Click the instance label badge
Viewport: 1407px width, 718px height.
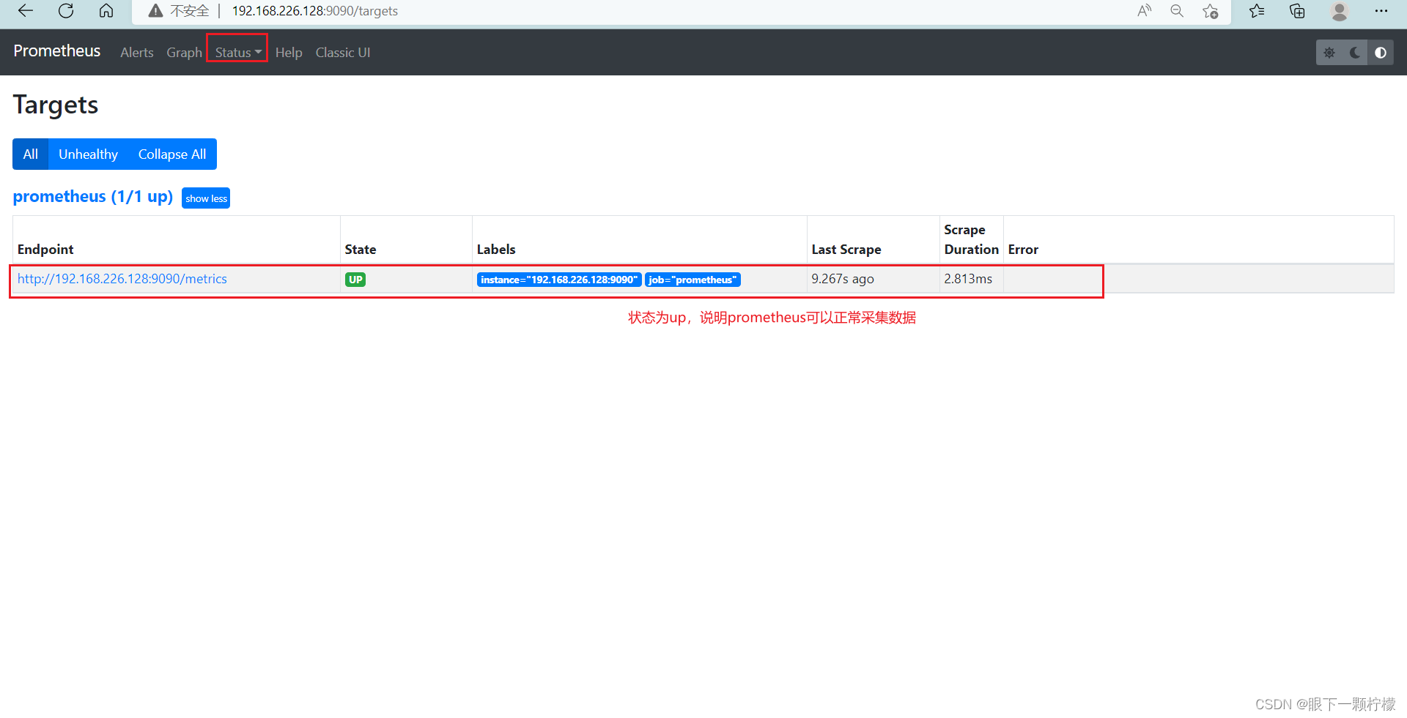point(559,280)
